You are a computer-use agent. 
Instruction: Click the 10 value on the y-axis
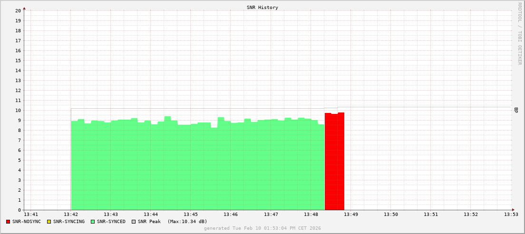(x=18, y=111)
